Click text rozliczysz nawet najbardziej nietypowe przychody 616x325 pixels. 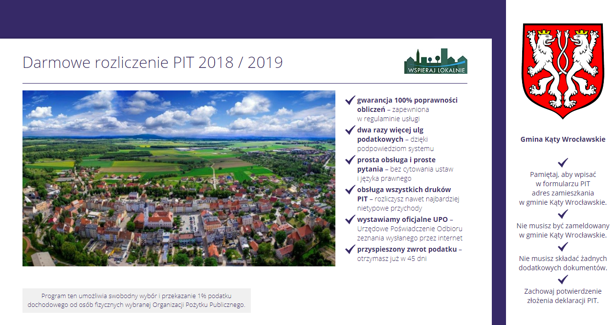[x=408, y=203]
